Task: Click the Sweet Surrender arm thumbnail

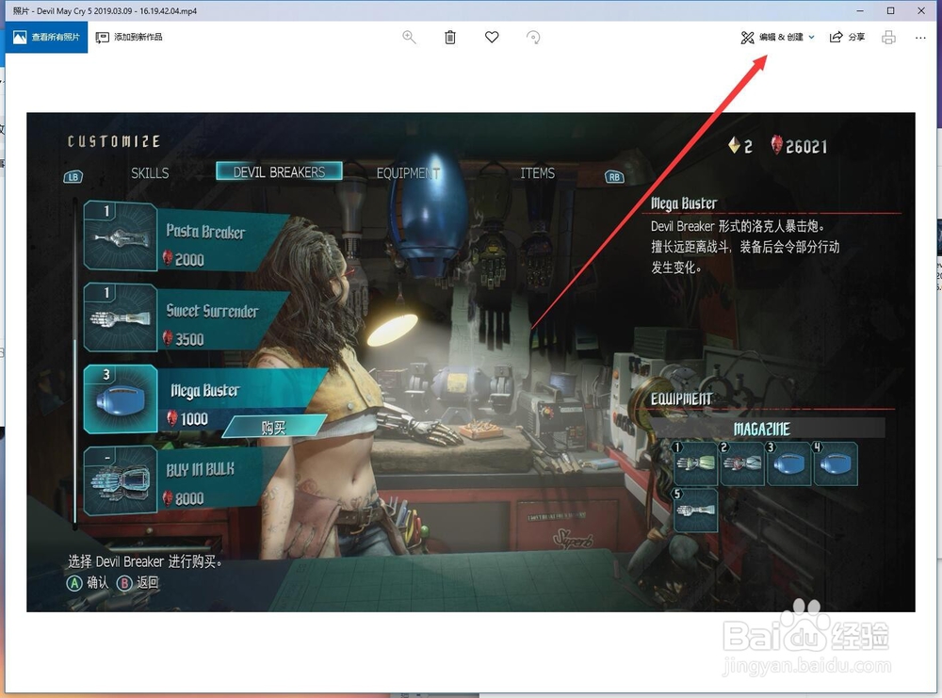Action: [x=121, y=318]
